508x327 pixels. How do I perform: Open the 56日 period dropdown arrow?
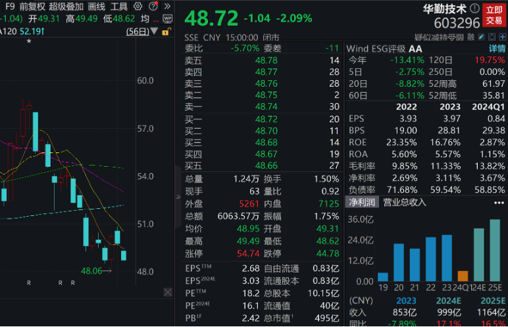tap(154, 31)
